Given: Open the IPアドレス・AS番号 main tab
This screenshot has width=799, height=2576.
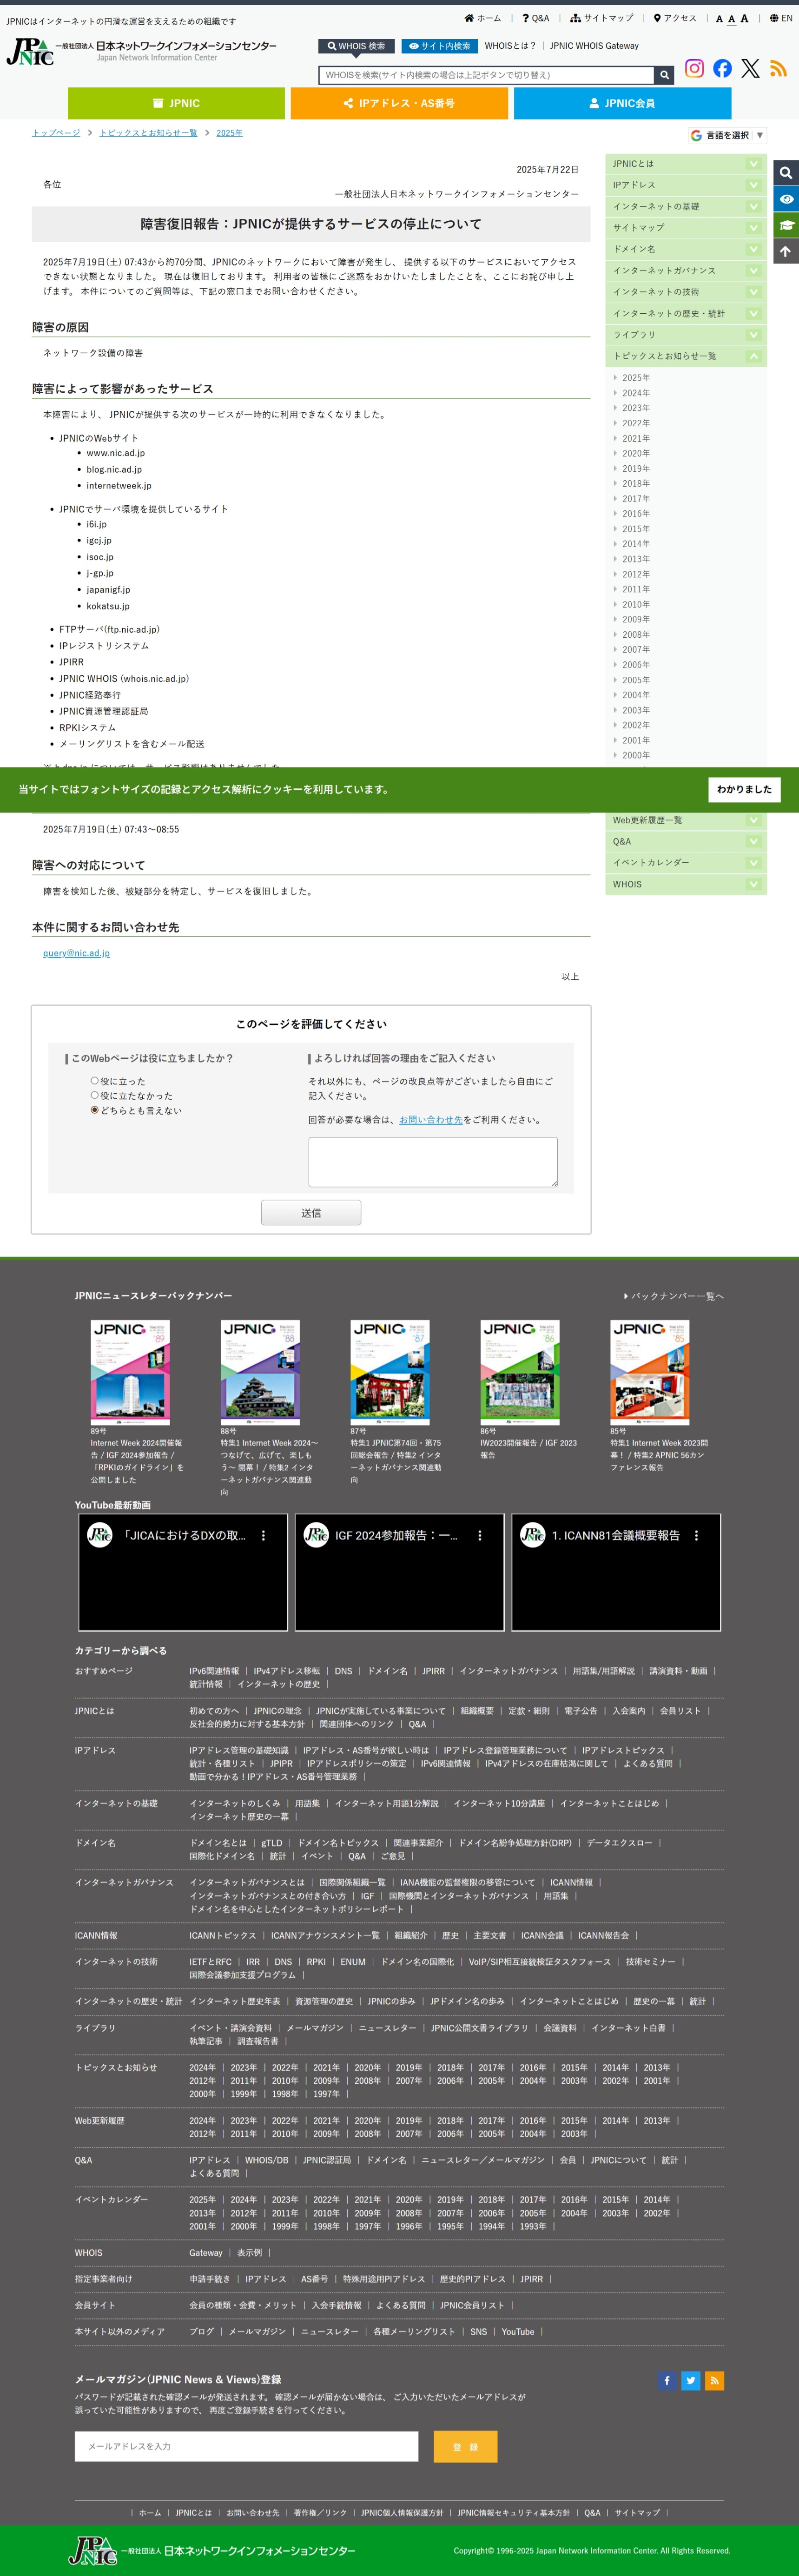Looking at the screenshot, I should (399, 103).
